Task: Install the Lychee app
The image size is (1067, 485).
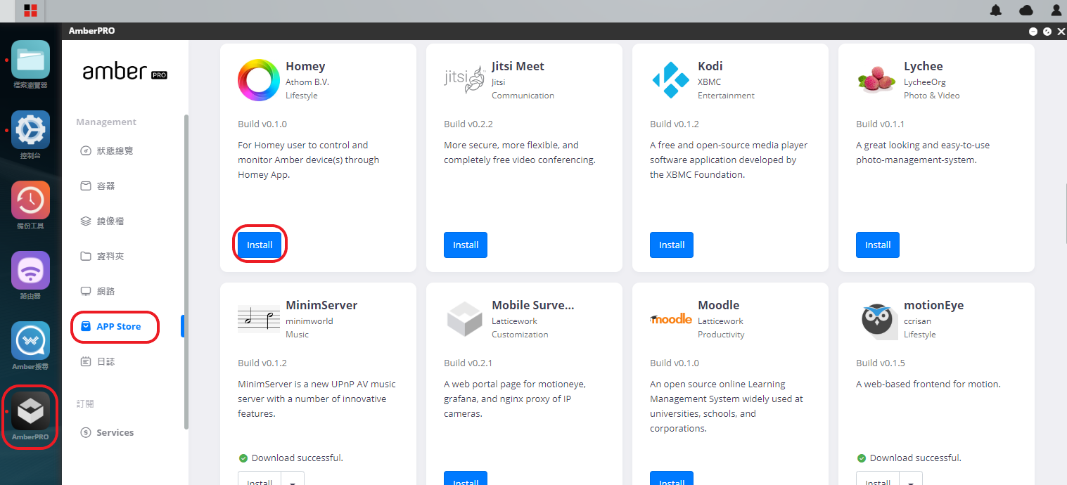Action: 878,245
